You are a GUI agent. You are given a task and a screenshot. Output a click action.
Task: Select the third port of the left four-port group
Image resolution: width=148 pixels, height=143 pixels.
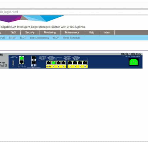59,63
